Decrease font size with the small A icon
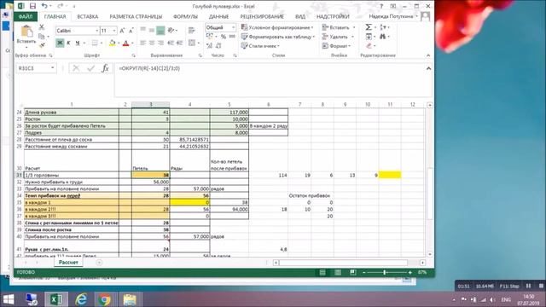 tap(131, 31)
